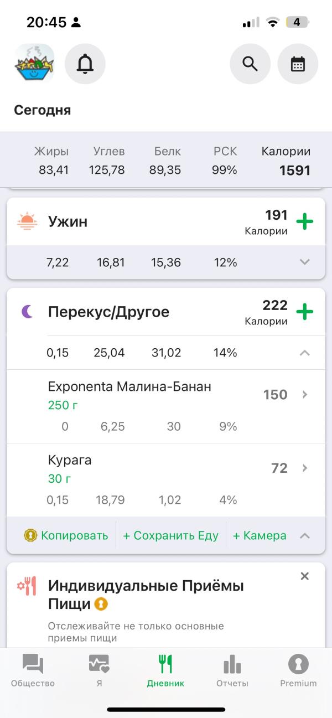Tap + Сохранить Еду

click(x=170, y=536)
